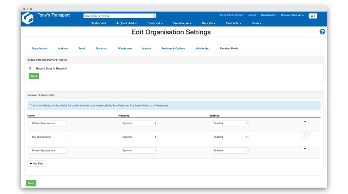Click the Add Field button
This screenshot has width=348, height=194.
[37, 163]
